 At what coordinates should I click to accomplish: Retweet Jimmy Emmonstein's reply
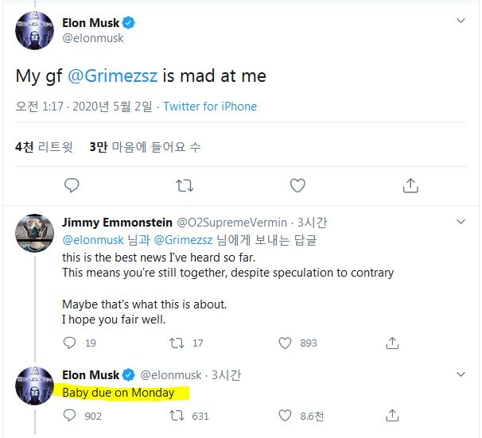178,343
